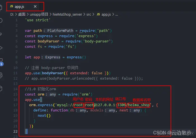Switch to the app.js editor tab
The width and height of the screenshot is (196, 138).
point(23,6)
